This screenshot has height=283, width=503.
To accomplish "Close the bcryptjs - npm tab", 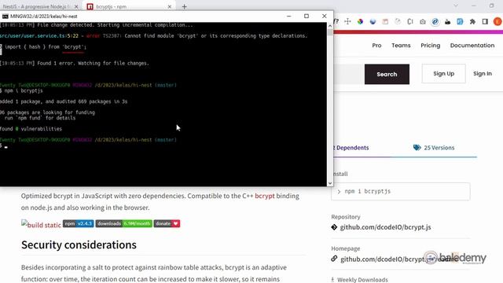I will pyautogui.click(x=170, y=6).
